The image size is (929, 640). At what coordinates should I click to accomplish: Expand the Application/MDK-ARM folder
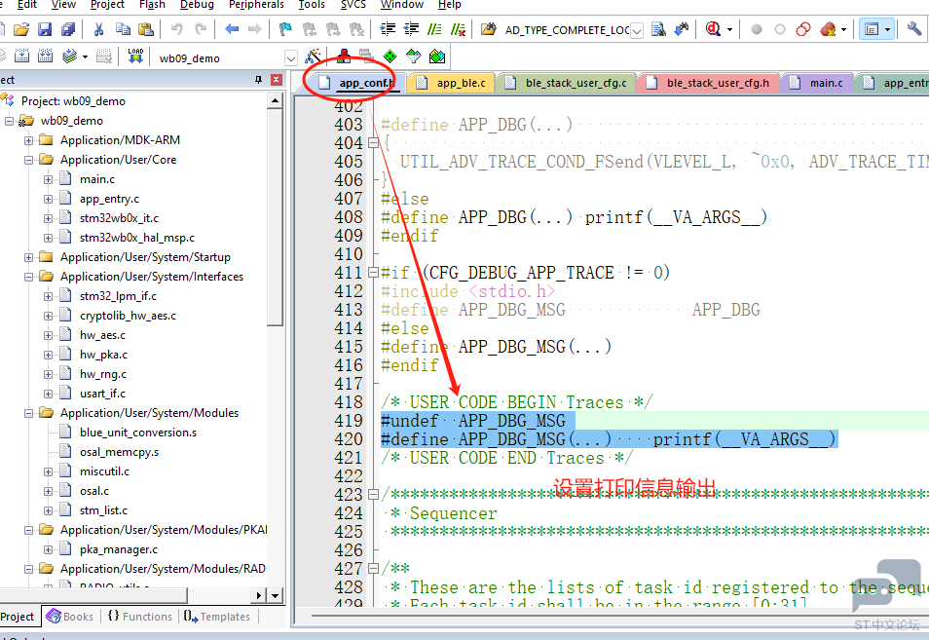[x=28, y=140]
